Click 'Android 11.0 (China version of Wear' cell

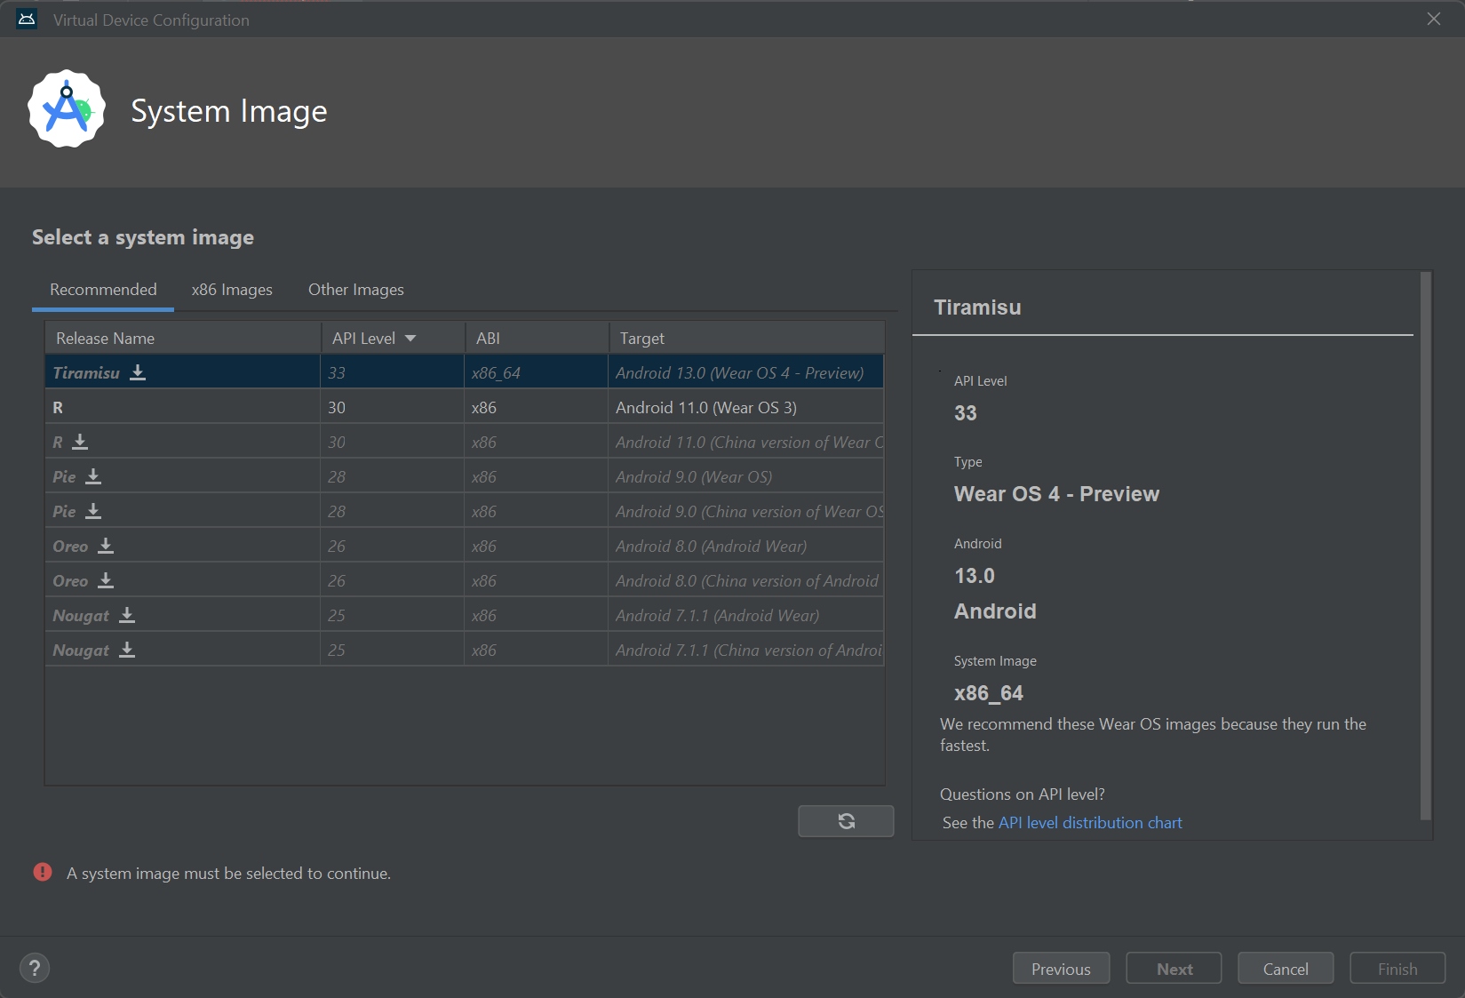click(x=746, y=442)
